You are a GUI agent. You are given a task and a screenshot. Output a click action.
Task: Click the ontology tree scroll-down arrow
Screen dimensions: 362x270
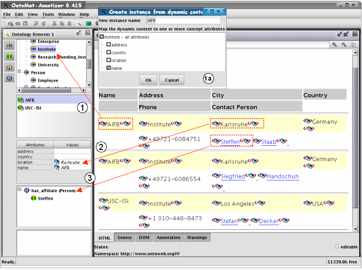[x=89, y=85]
